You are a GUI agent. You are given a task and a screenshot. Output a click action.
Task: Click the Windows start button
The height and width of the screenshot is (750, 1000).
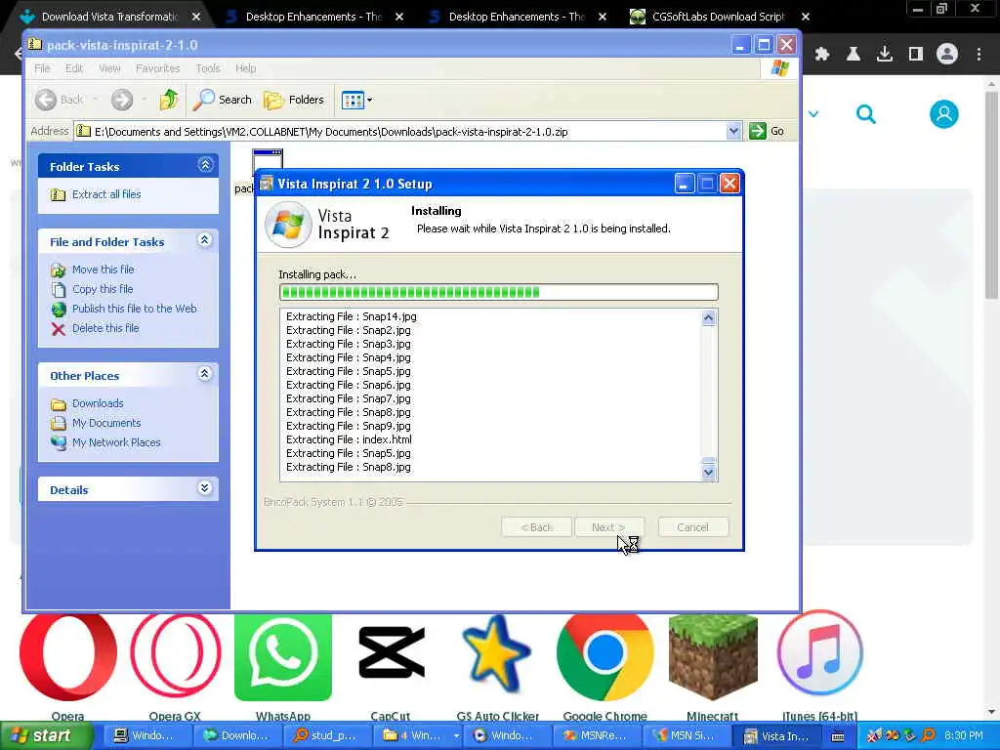(x=47, y=735)
